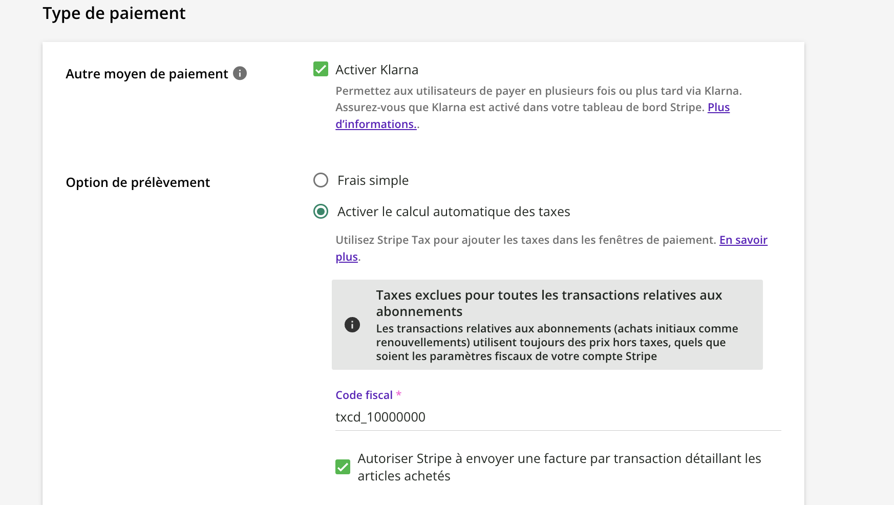Click the Activer Klarna label text
Screen dimensions: 894x505
(x=377, y=70)
